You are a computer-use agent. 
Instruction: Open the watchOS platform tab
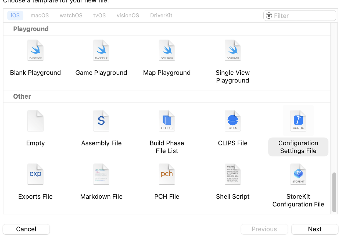[x=71, y=15]
